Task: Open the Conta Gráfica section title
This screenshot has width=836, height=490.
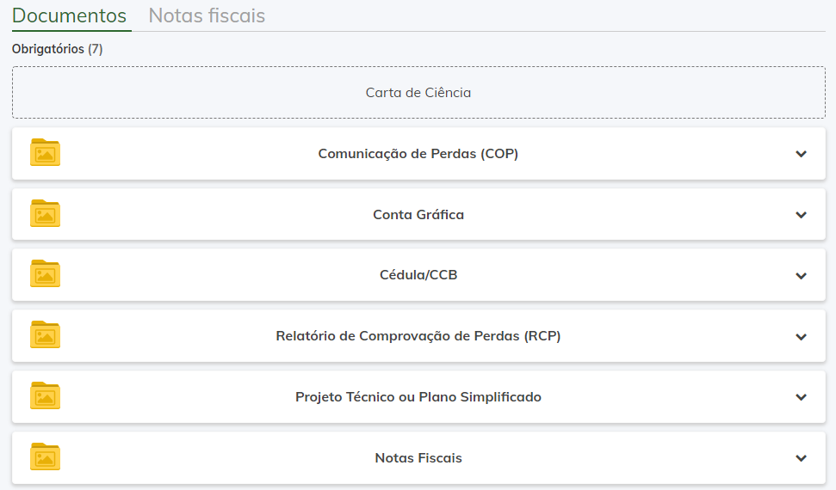Action: [418, 215]
